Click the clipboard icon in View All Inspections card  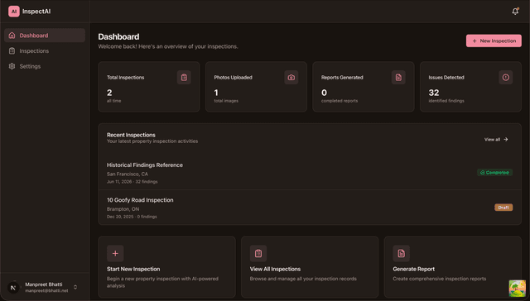pos(258,253)
